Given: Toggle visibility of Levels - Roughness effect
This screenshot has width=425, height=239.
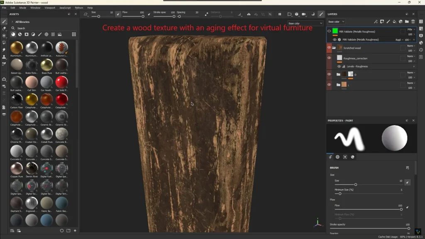Looking at the screenshot, I should [x=339, y=66].
